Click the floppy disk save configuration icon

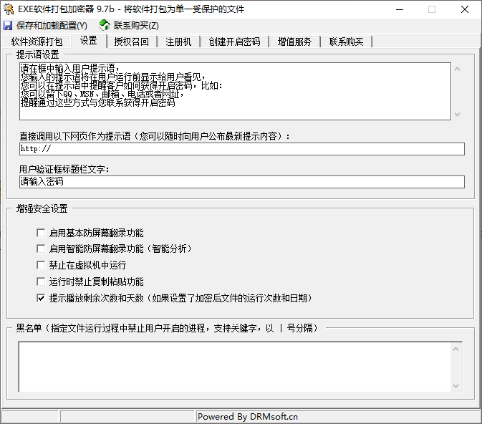click(7, 26)
